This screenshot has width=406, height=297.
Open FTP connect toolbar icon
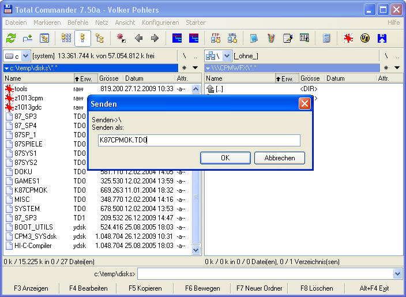(x=216, y=38)
